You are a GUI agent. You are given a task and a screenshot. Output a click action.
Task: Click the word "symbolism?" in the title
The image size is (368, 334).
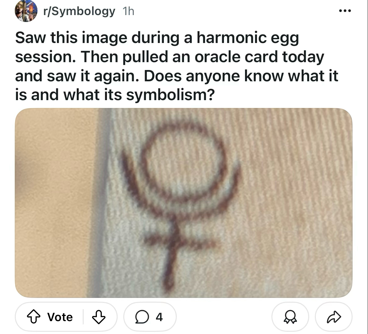(170, 95)
